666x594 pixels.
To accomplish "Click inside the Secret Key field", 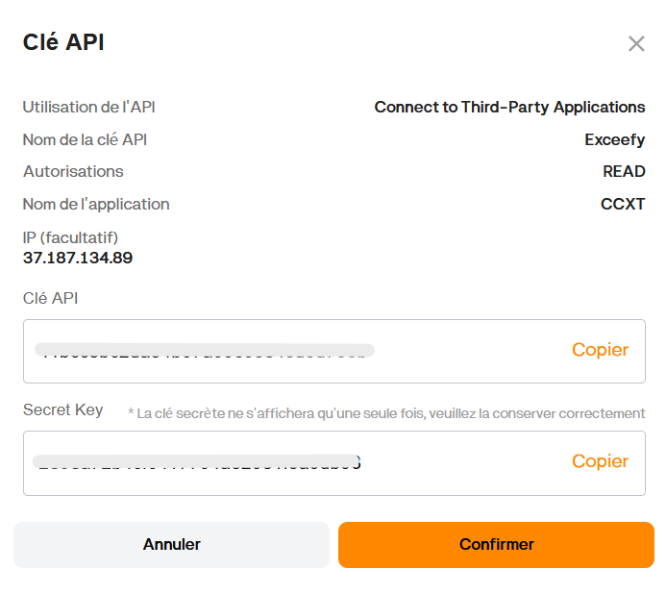I will coord(288,462).
